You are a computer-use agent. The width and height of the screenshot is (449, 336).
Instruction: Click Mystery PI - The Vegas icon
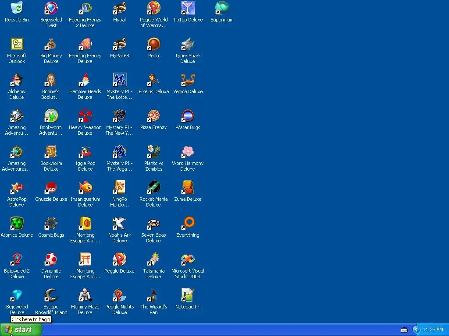pyautogui.click(x=119, y=151)
